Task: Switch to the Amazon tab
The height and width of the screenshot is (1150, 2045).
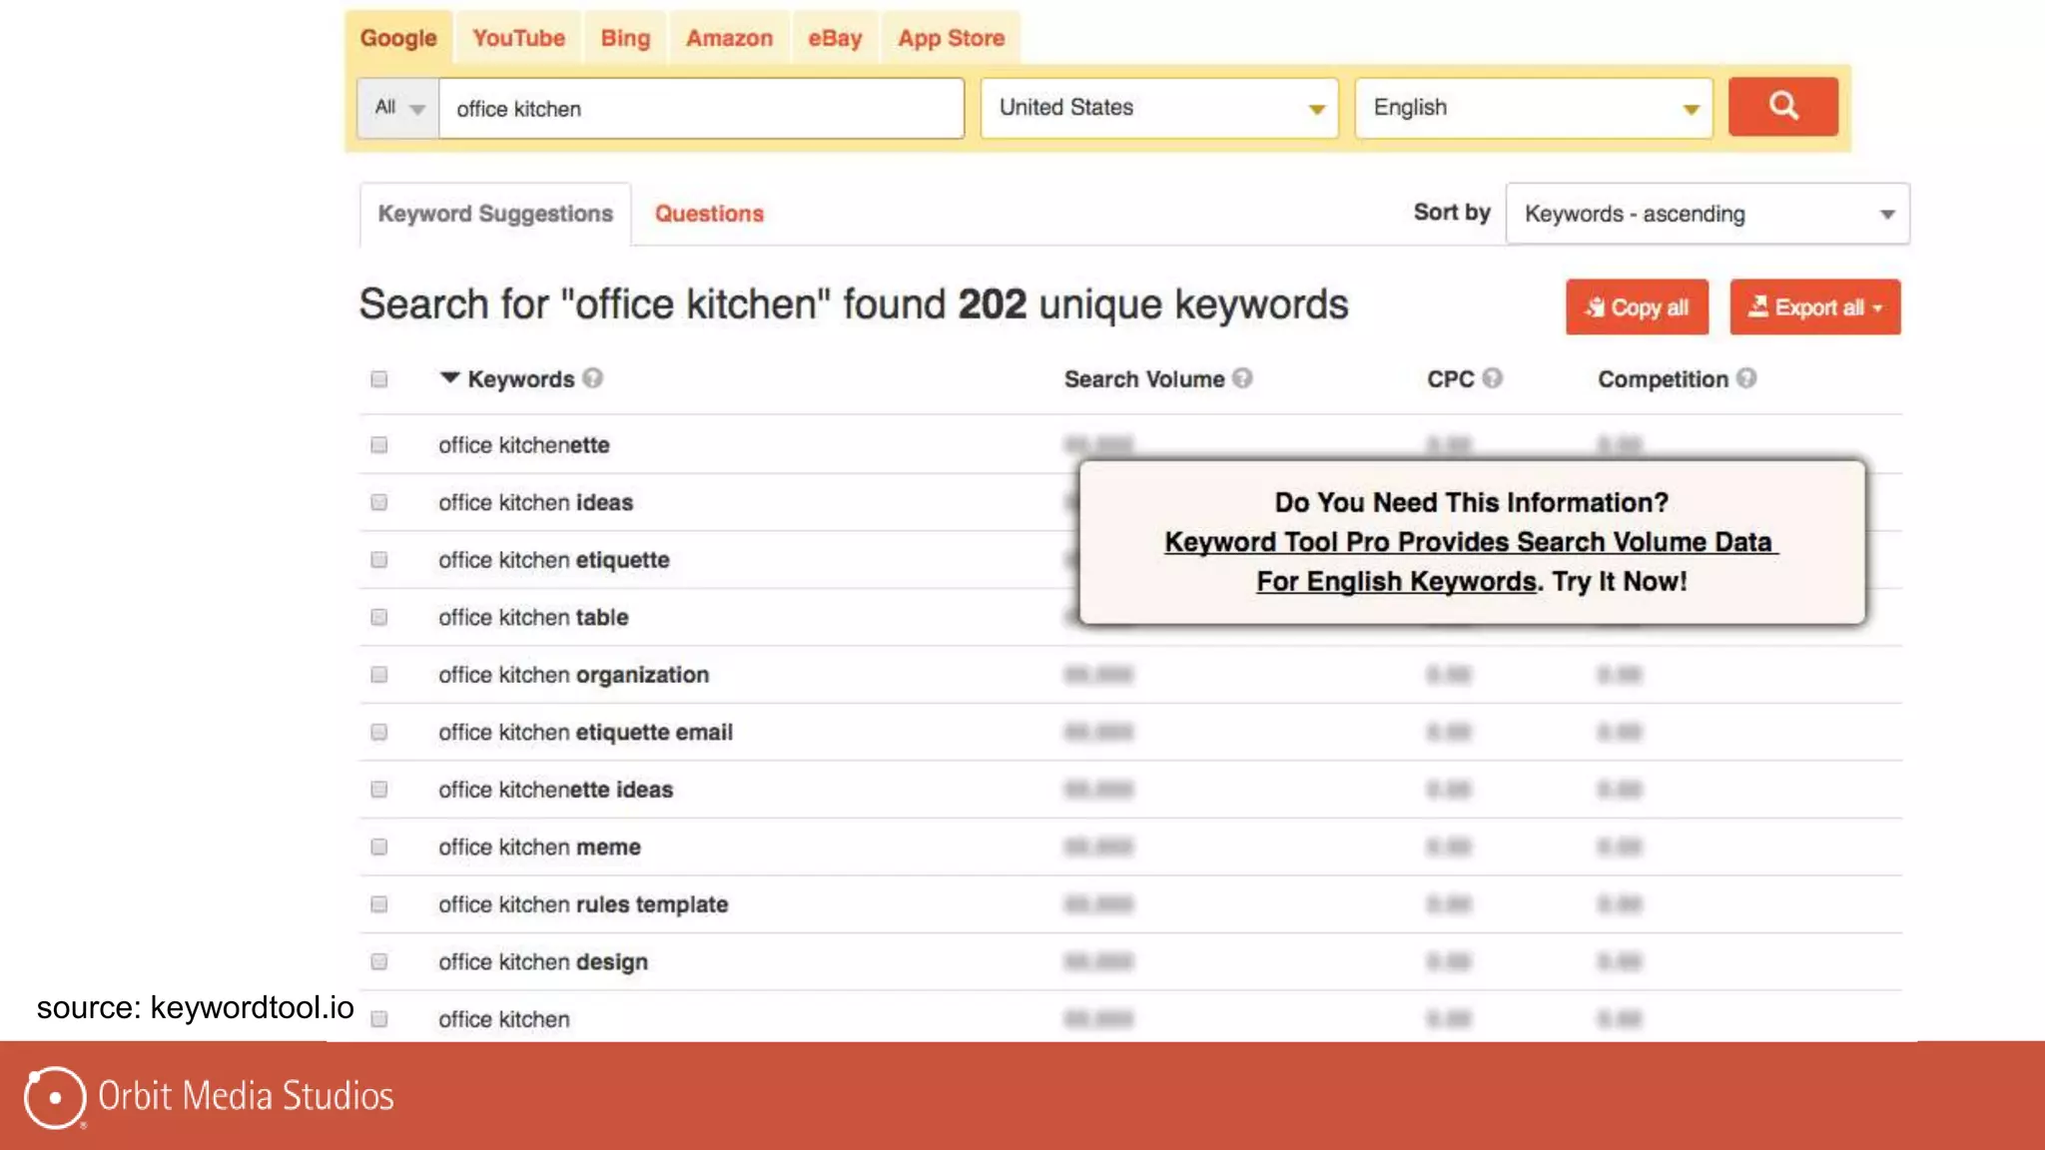Action: pos(729,38)
